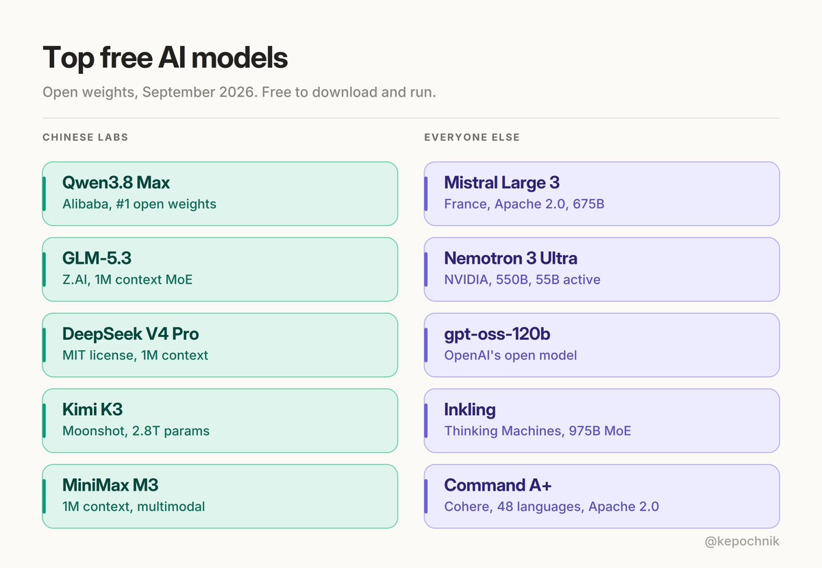Open the Qwen3.8 Max card
Image resolution: width=822 pixels, height=568 pixels.
pos(220,194)
